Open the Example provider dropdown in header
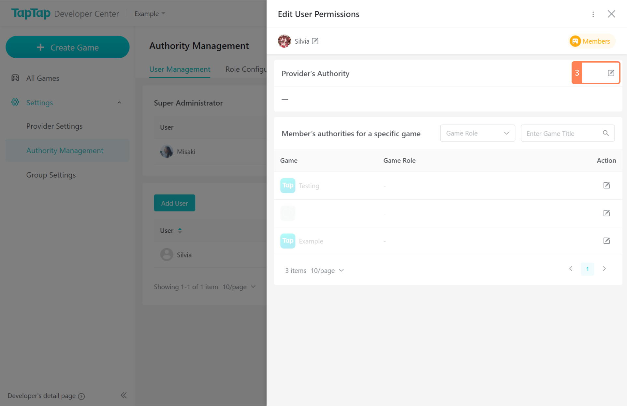This screenshot has width=627, height=406. [x=150, y=14]
